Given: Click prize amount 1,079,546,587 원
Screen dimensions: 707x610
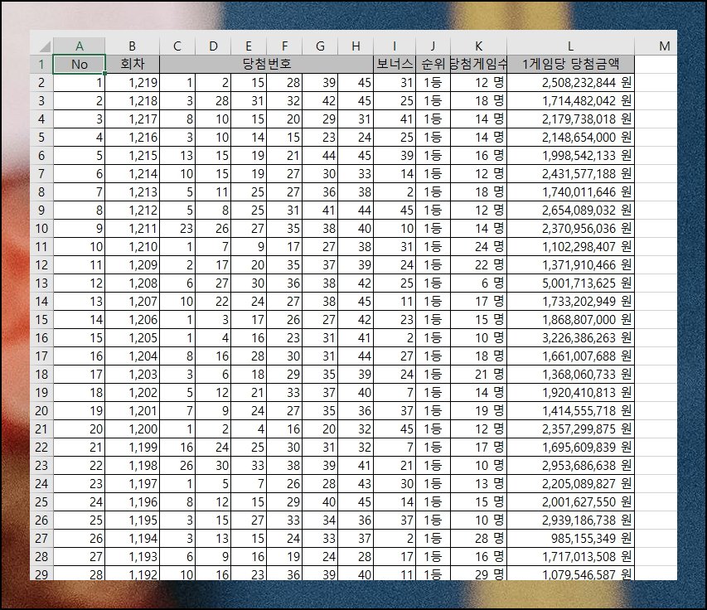Looking at the screenshot, I should click(570, 574).
